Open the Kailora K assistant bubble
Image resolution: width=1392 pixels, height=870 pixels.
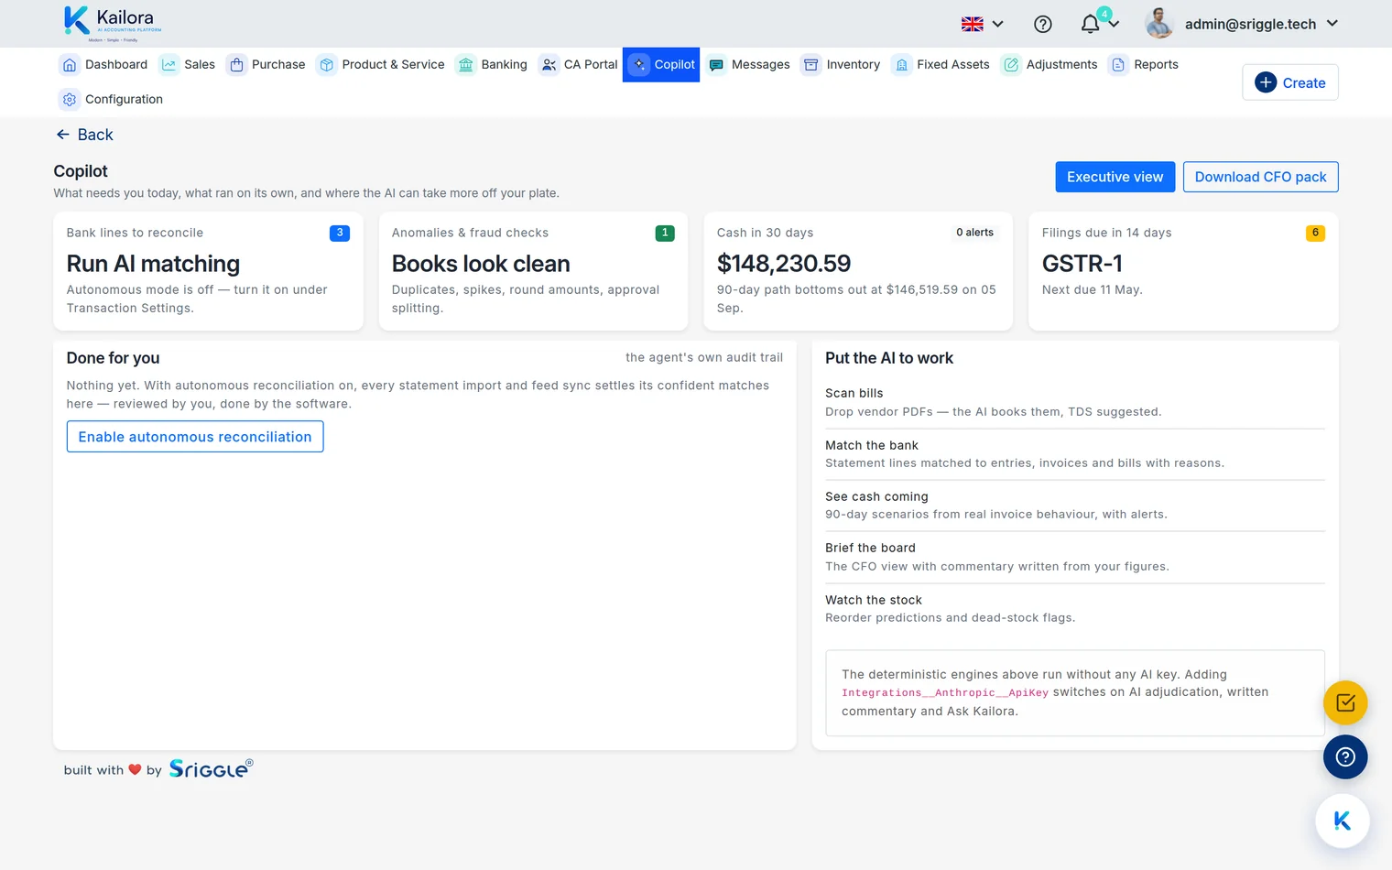(x=1343, y=821)
